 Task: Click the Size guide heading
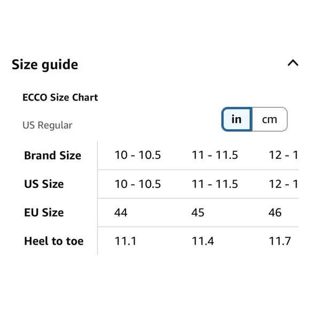tap(45, 65)
